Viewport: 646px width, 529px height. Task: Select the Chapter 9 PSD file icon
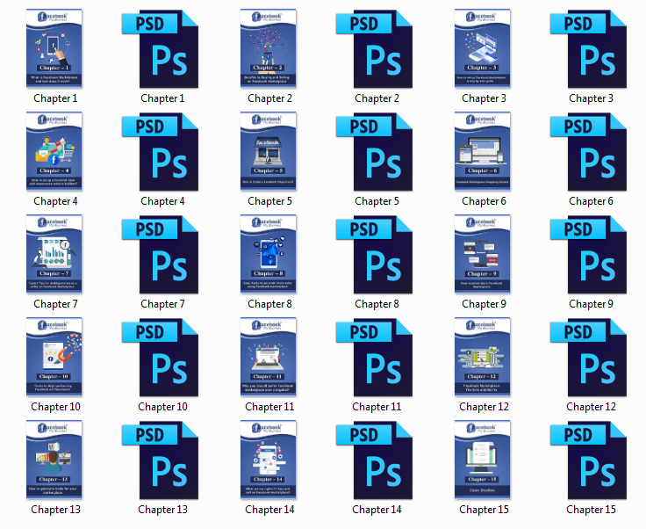point(589,255)
